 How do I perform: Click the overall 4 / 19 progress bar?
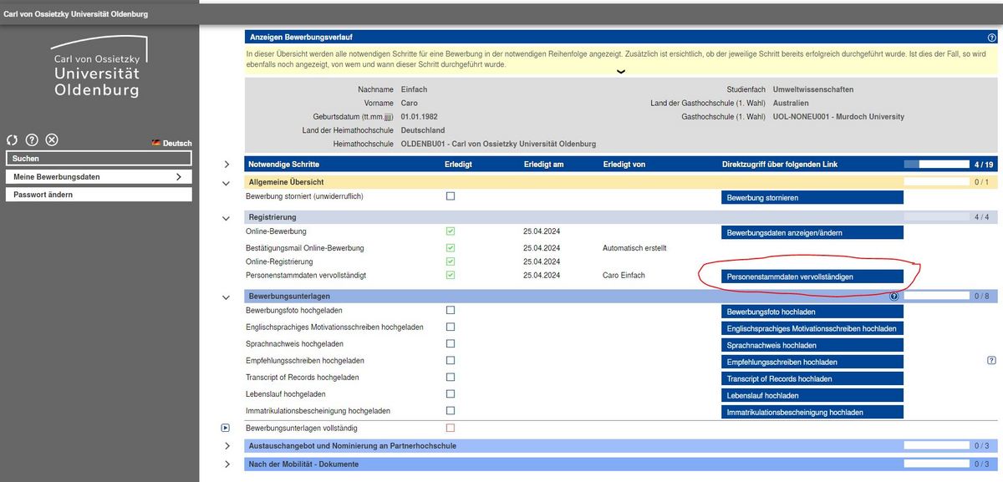tap(936, 165)
